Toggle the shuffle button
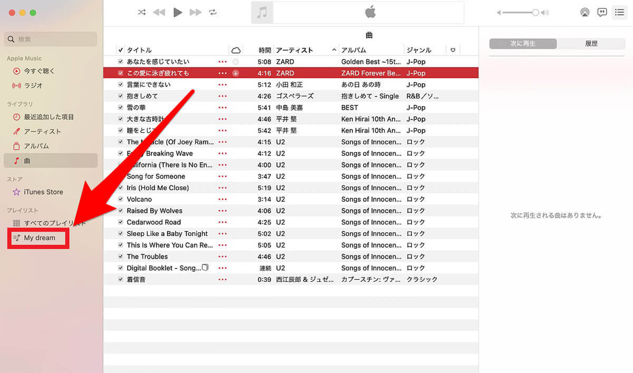The image size is (633, 373). [142, 12]
